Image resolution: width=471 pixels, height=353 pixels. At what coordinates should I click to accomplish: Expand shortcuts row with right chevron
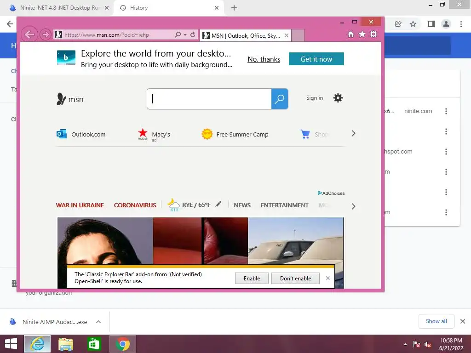coord(354,133)
